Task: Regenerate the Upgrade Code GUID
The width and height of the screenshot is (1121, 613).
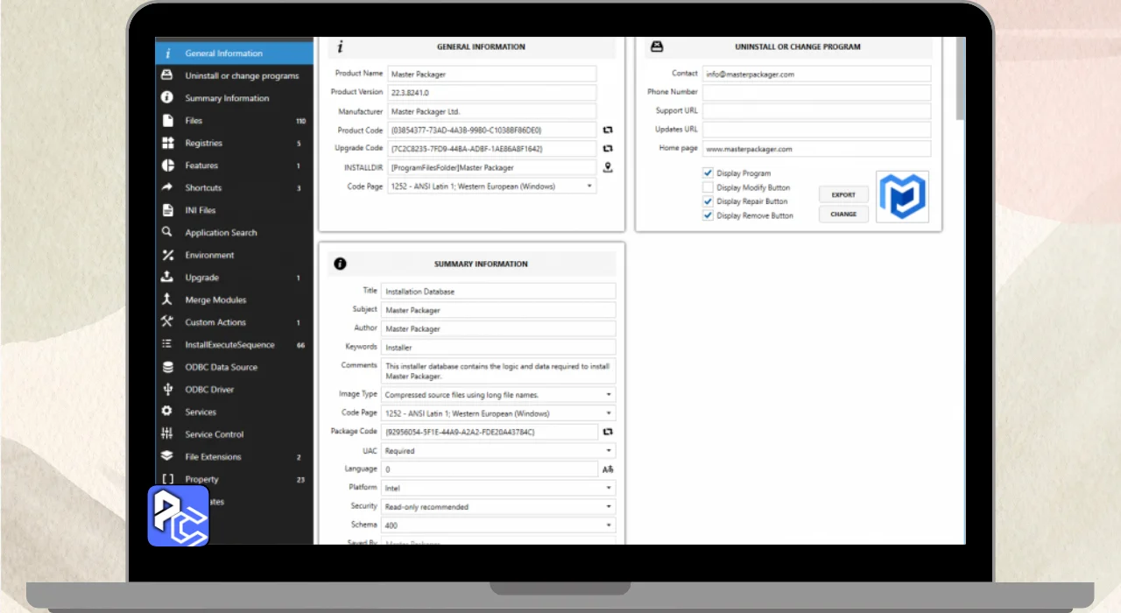Action: coord(608,149)
